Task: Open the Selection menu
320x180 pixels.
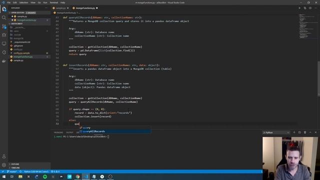Action: pos(23,2)
